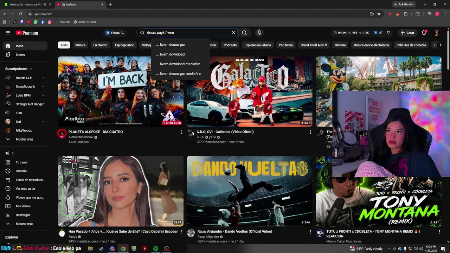This screenshot has width=450, height=253.
Task: Open Alofokeradioshow channel link
Action: pos(81,137)
